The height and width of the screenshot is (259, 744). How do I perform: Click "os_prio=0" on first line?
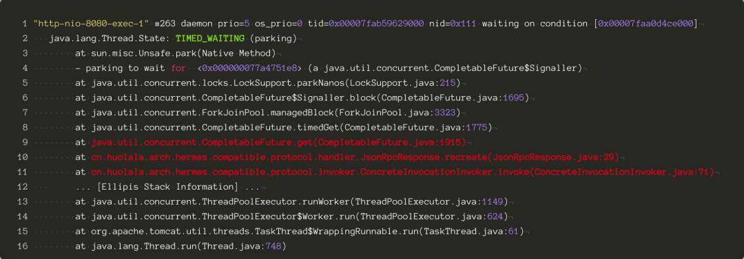click(279, 23)
